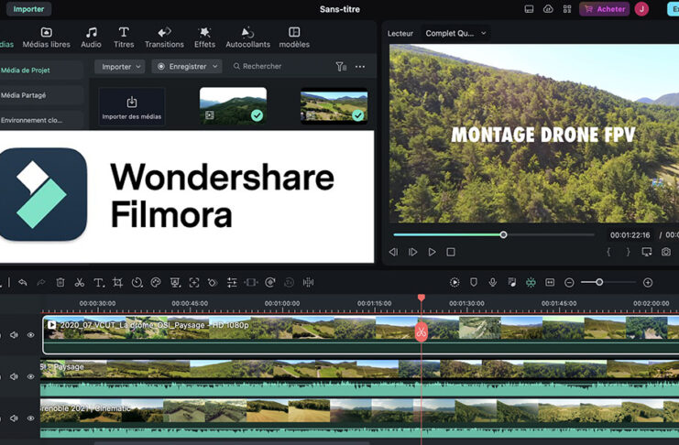Switch to the Audio tab
679x445 pixels.
click(x=91, y=38)
